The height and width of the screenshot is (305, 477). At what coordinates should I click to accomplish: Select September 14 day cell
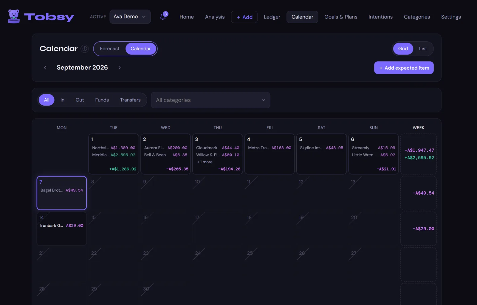[x=62, y=229]
